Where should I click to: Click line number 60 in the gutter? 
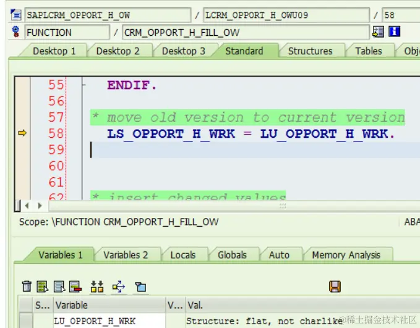pyautogui.click(x=56, y=166)
